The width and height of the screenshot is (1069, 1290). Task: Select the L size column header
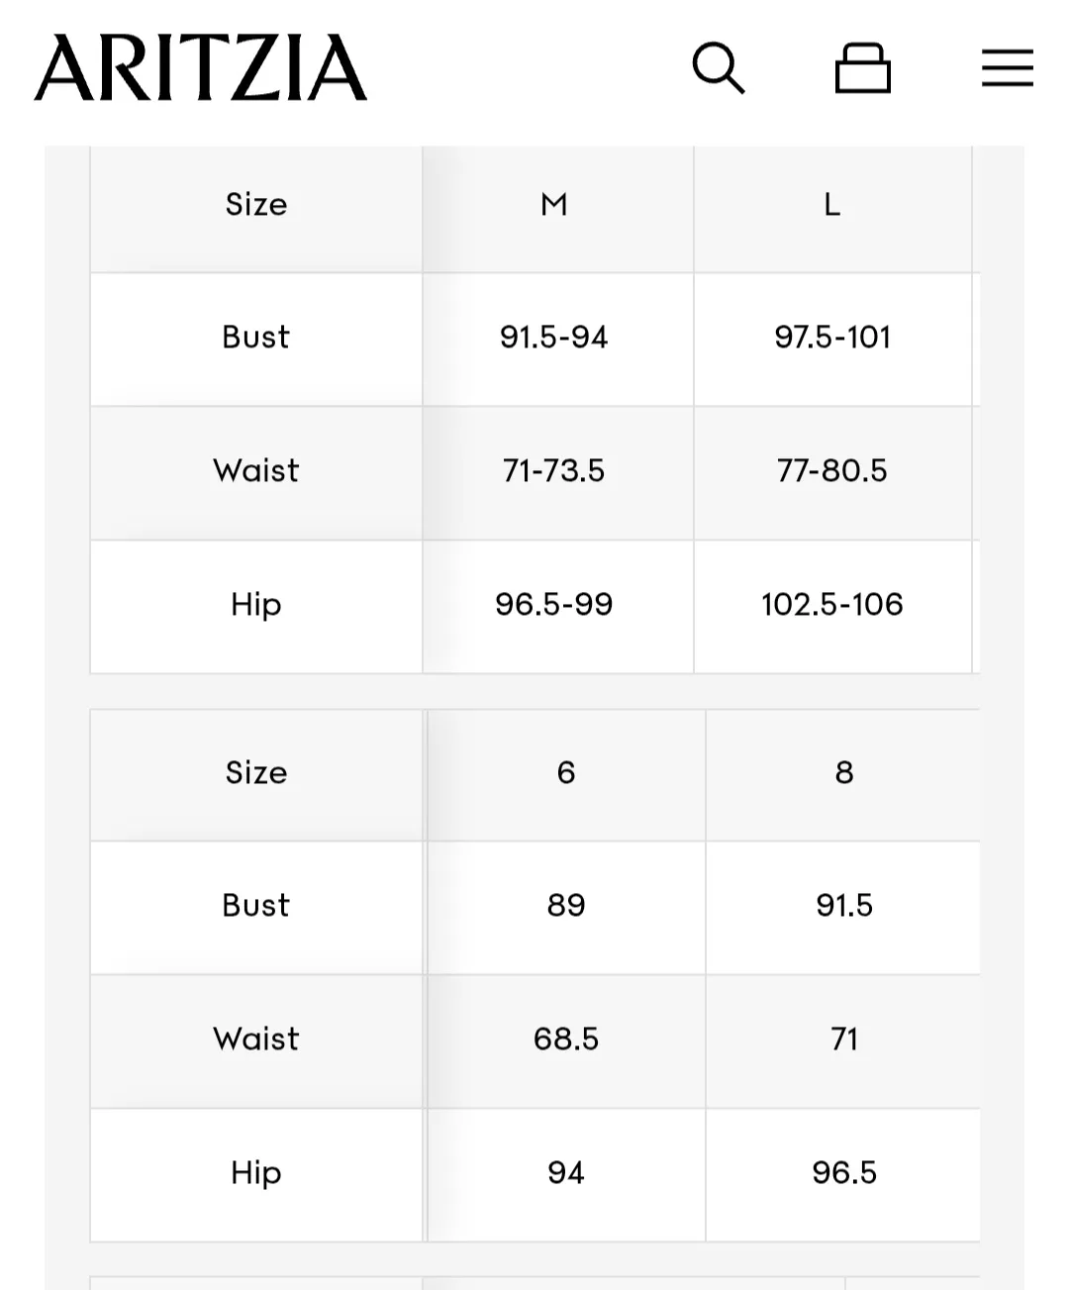pos(832,205)
